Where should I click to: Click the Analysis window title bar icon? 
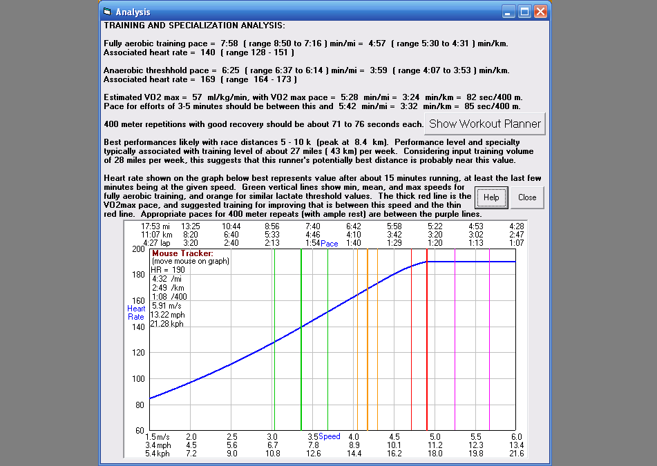[106, 12]
